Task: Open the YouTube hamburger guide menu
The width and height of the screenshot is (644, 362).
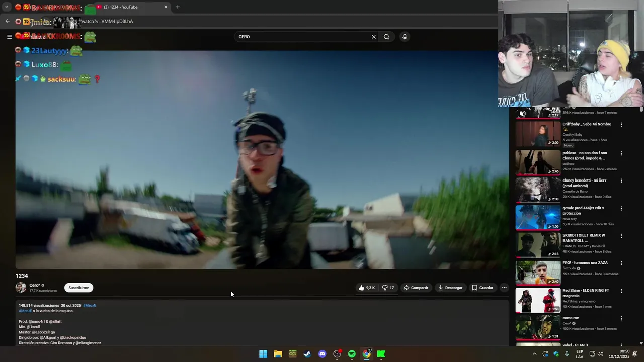Action: (x=9, y=37)
